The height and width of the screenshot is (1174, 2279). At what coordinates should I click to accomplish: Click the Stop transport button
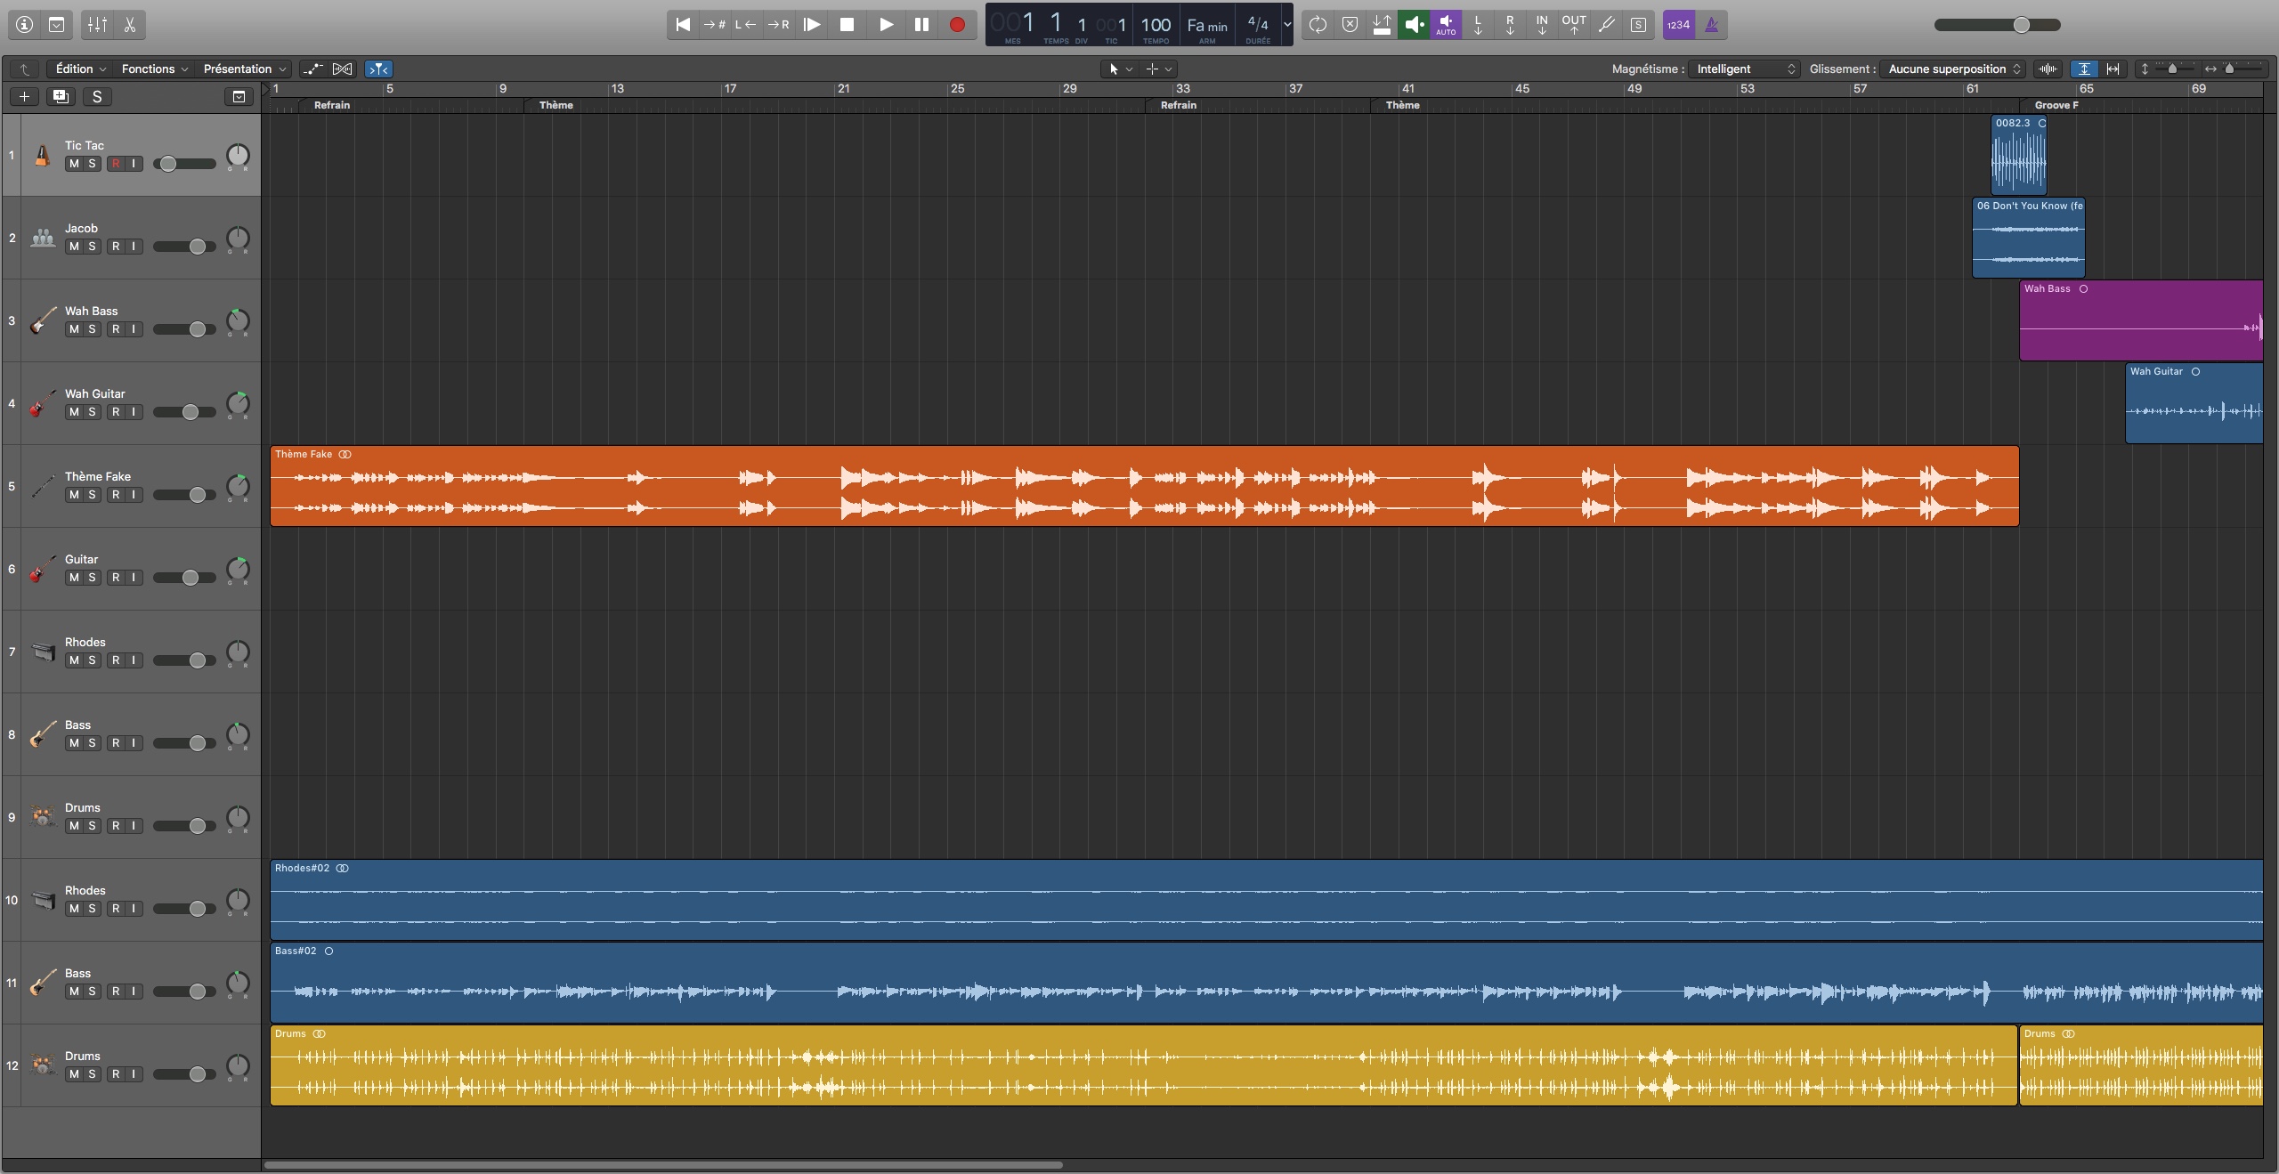coord(847,25)
